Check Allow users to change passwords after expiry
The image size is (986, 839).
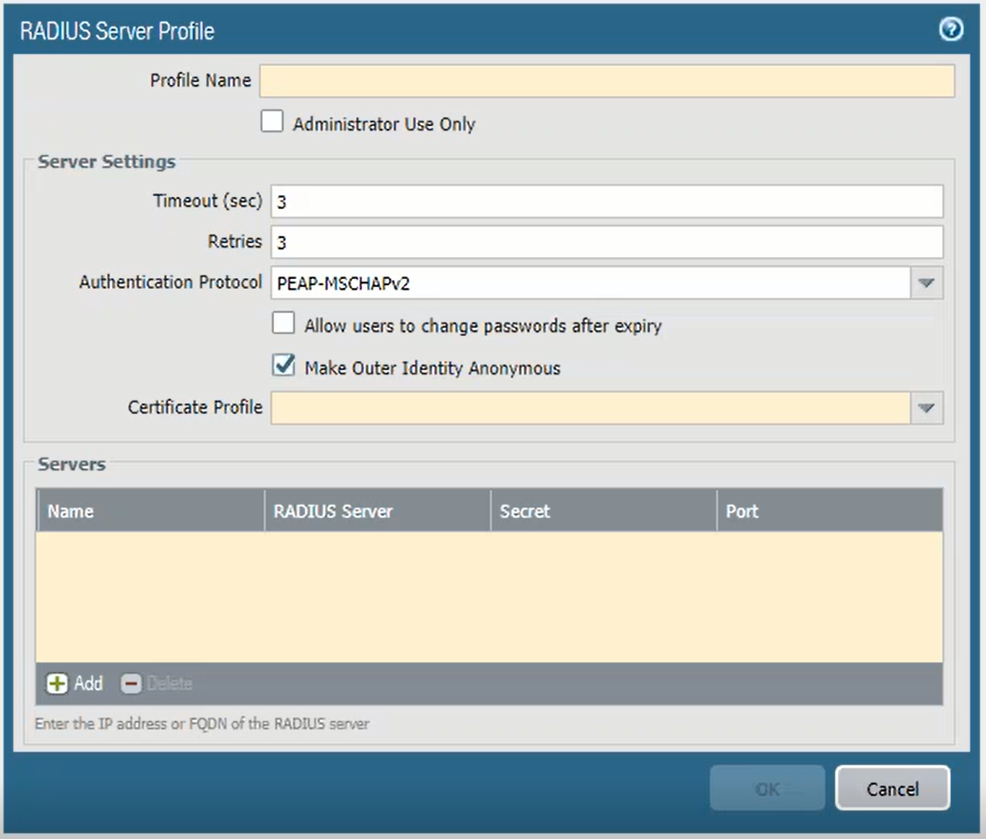(283, 325)
